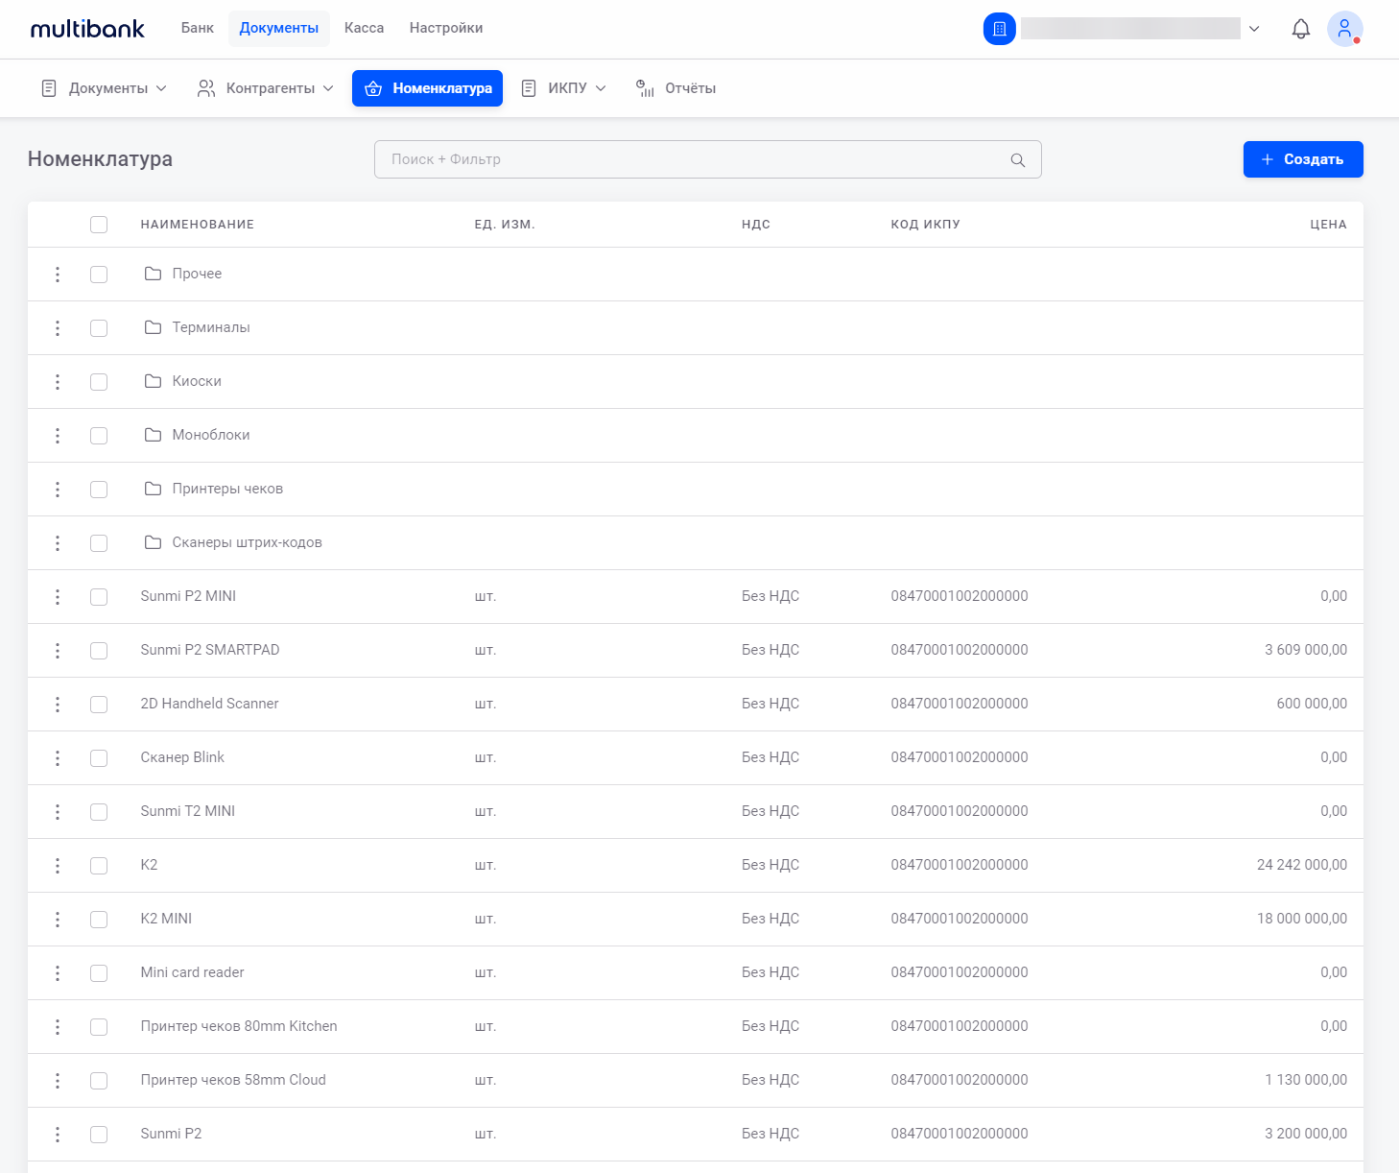
Task: Click the КОД ИКПУ column header
Action: point(925,225)
